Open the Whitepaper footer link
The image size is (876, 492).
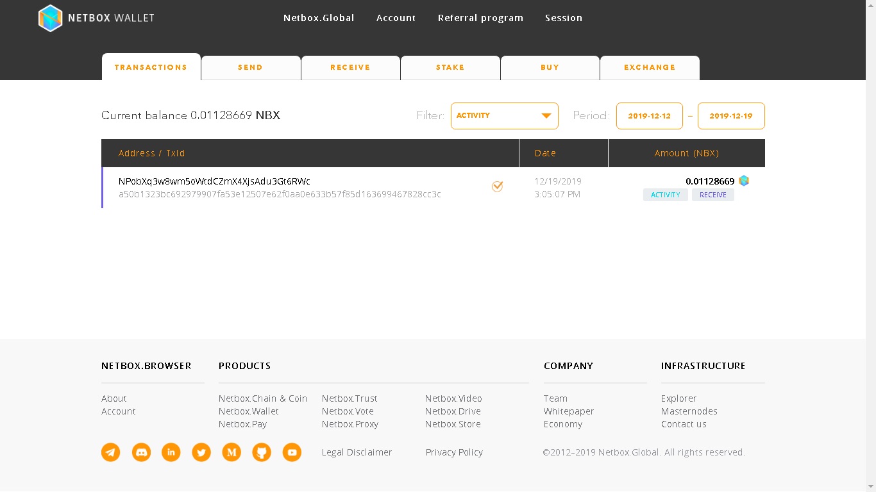pyautogui.click(x=569, y=411)
